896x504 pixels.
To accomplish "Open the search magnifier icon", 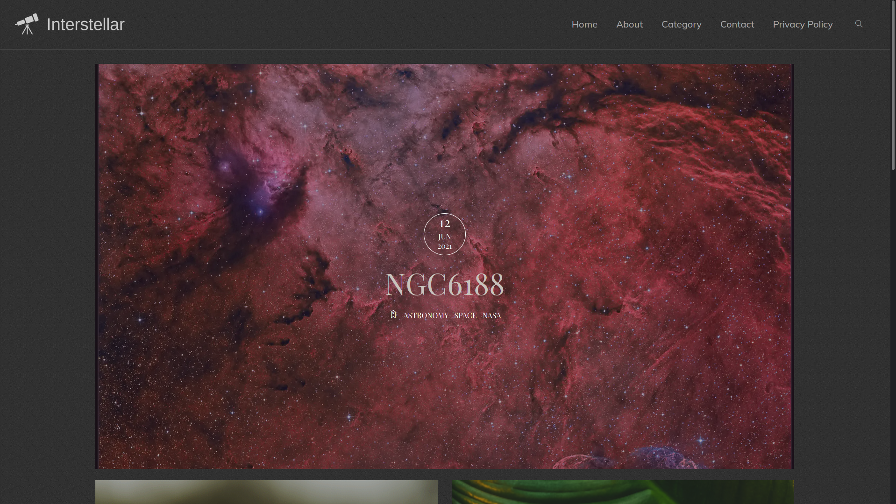I will pyautogui.click(x=859, y=24).
